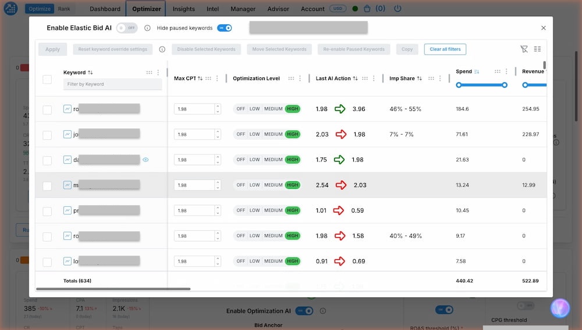The width and height of the screenshot is (582, 330).
Task: Click info icon beside Enable Optimization AI
Action: pos(323,311)
